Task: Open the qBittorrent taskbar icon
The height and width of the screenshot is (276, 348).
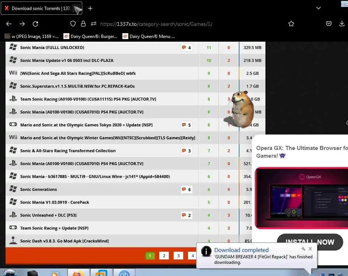Action: click(x=124, y=273)
